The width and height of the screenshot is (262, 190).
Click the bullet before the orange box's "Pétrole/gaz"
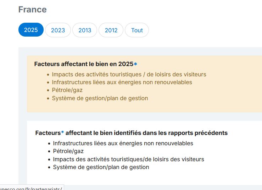(x=48, y=91)
